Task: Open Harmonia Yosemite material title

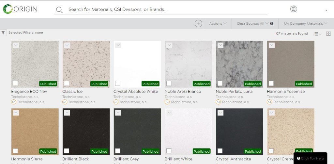Action: (x=286, y=92)
